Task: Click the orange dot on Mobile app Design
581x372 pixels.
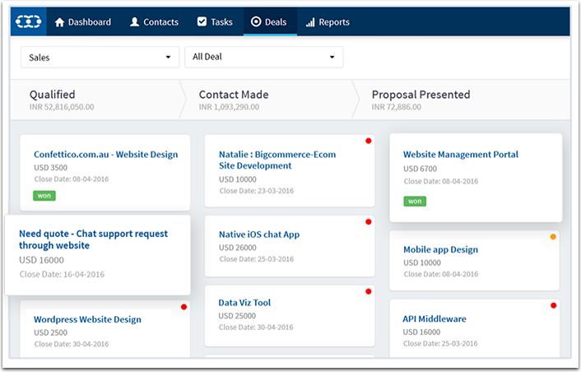Action: 553,237
